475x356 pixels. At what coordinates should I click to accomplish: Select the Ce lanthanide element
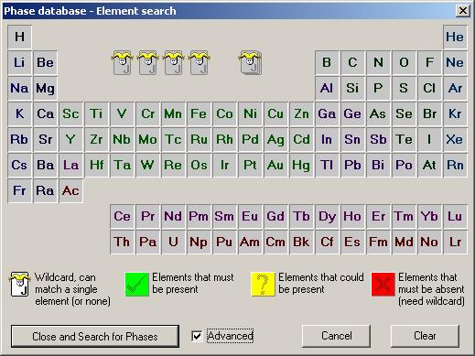(x=122, y=216)
